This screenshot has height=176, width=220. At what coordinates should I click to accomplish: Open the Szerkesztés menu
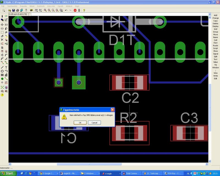[12, 6]
